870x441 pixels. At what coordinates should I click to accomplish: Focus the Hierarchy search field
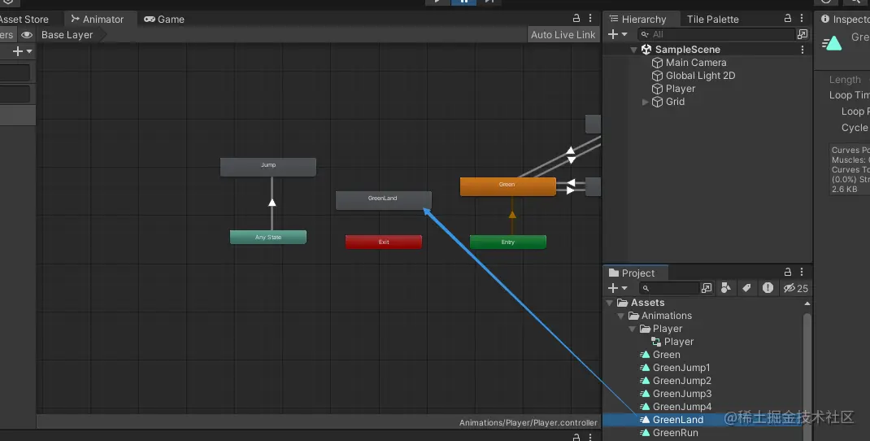tap(716, 34)
